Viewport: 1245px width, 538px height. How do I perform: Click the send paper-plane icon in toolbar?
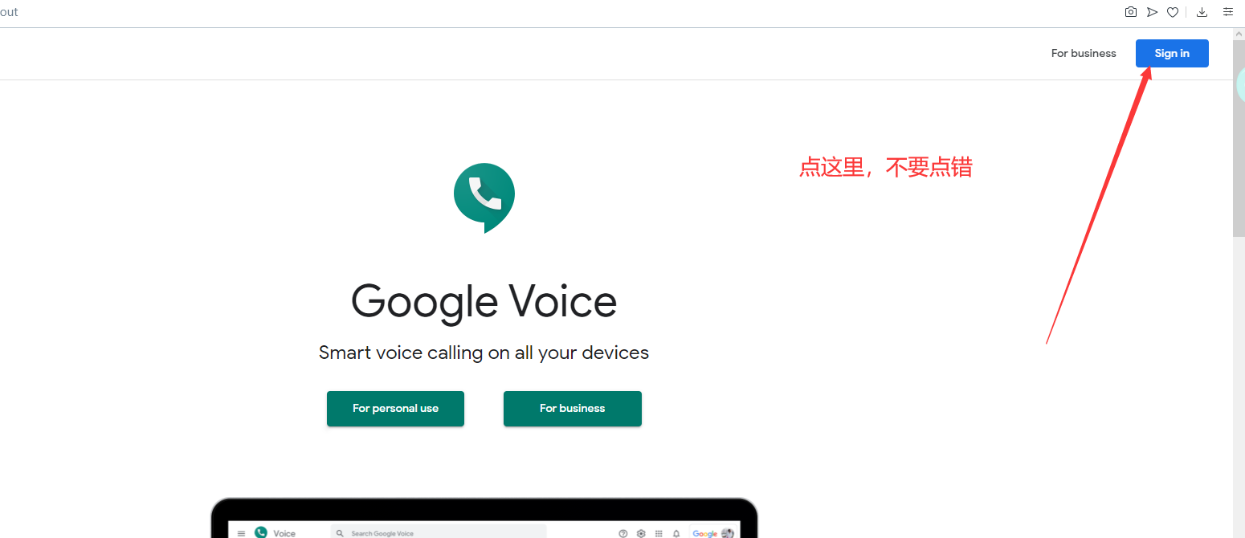tap(1152, 12)
